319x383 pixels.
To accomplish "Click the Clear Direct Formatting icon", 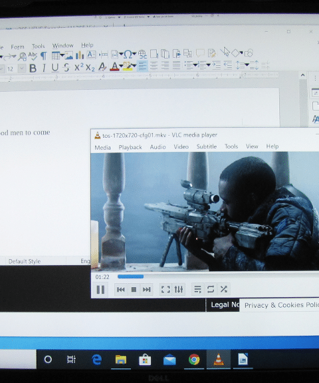I will [102, 67].
